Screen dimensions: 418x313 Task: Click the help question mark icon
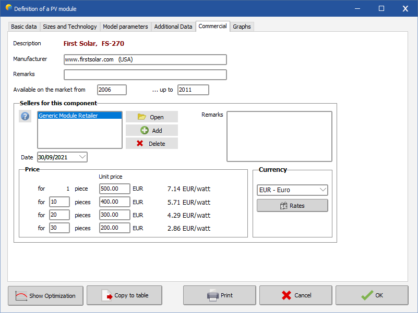point(25,116)
